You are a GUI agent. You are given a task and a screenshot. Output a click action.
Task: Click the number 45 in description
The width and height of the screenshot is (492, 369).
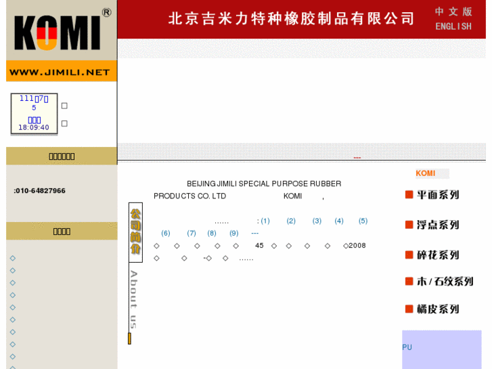pyautogui.click(x=259, y=246)
